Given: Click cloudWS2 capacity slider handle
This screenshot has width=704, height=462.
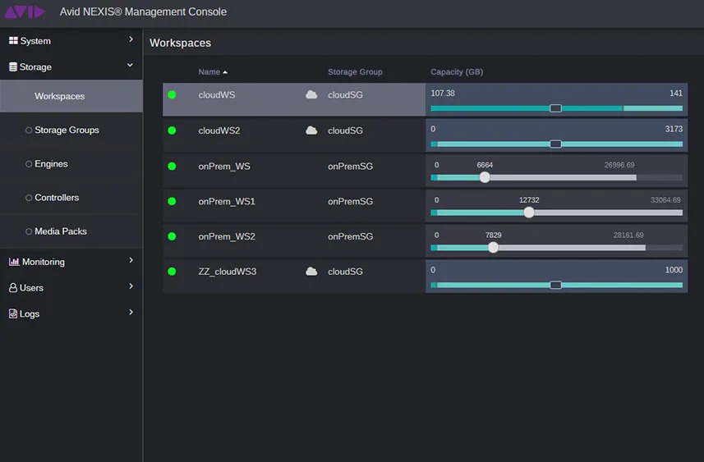Looking at the screenshot, I should coord(555,144).
